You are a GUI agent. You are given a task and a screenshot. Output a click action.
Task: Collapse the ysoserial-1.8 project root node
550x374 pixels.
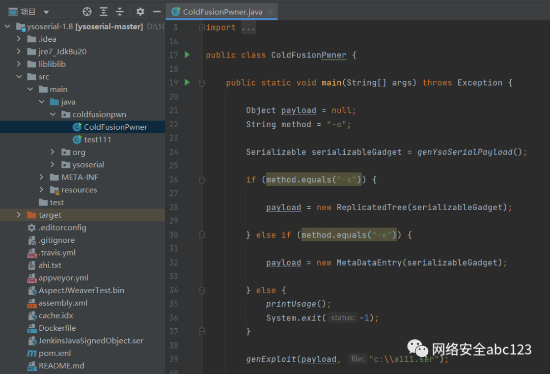pos(7,26)
